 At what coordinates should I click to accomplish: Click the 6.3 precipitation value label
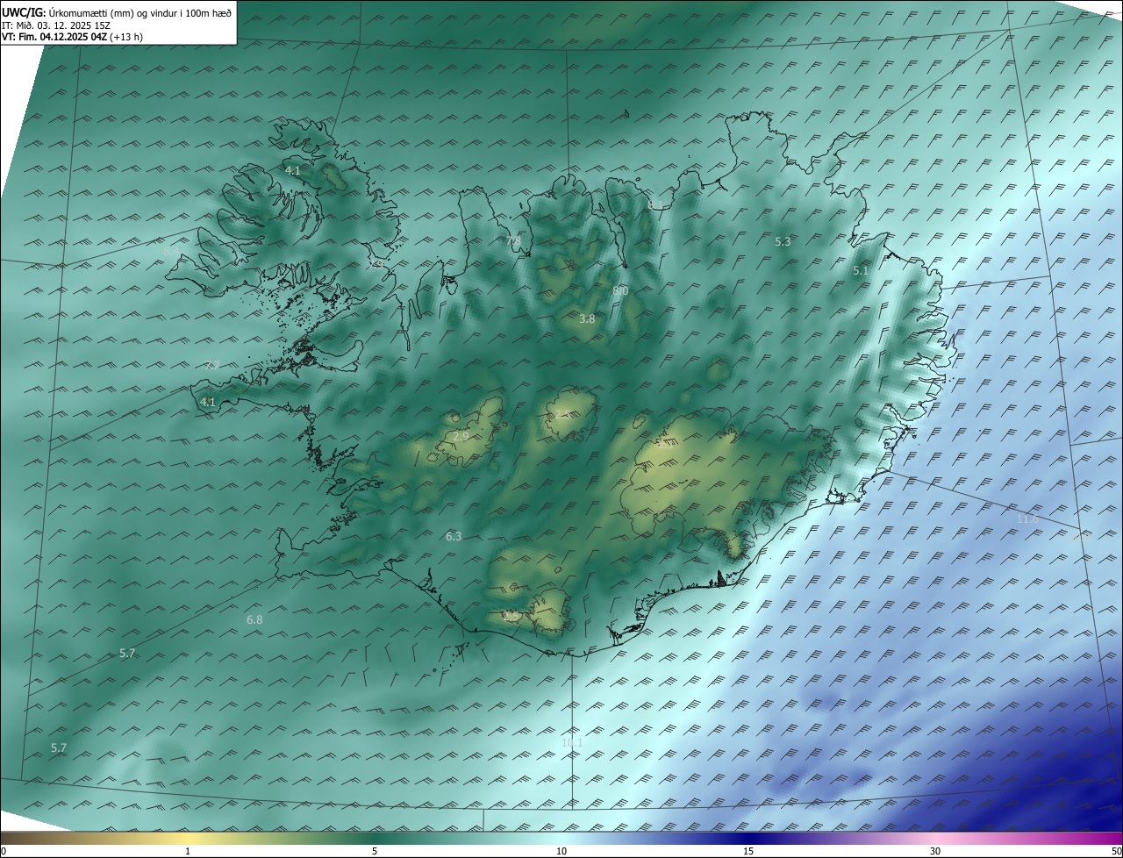pos(454,536)
